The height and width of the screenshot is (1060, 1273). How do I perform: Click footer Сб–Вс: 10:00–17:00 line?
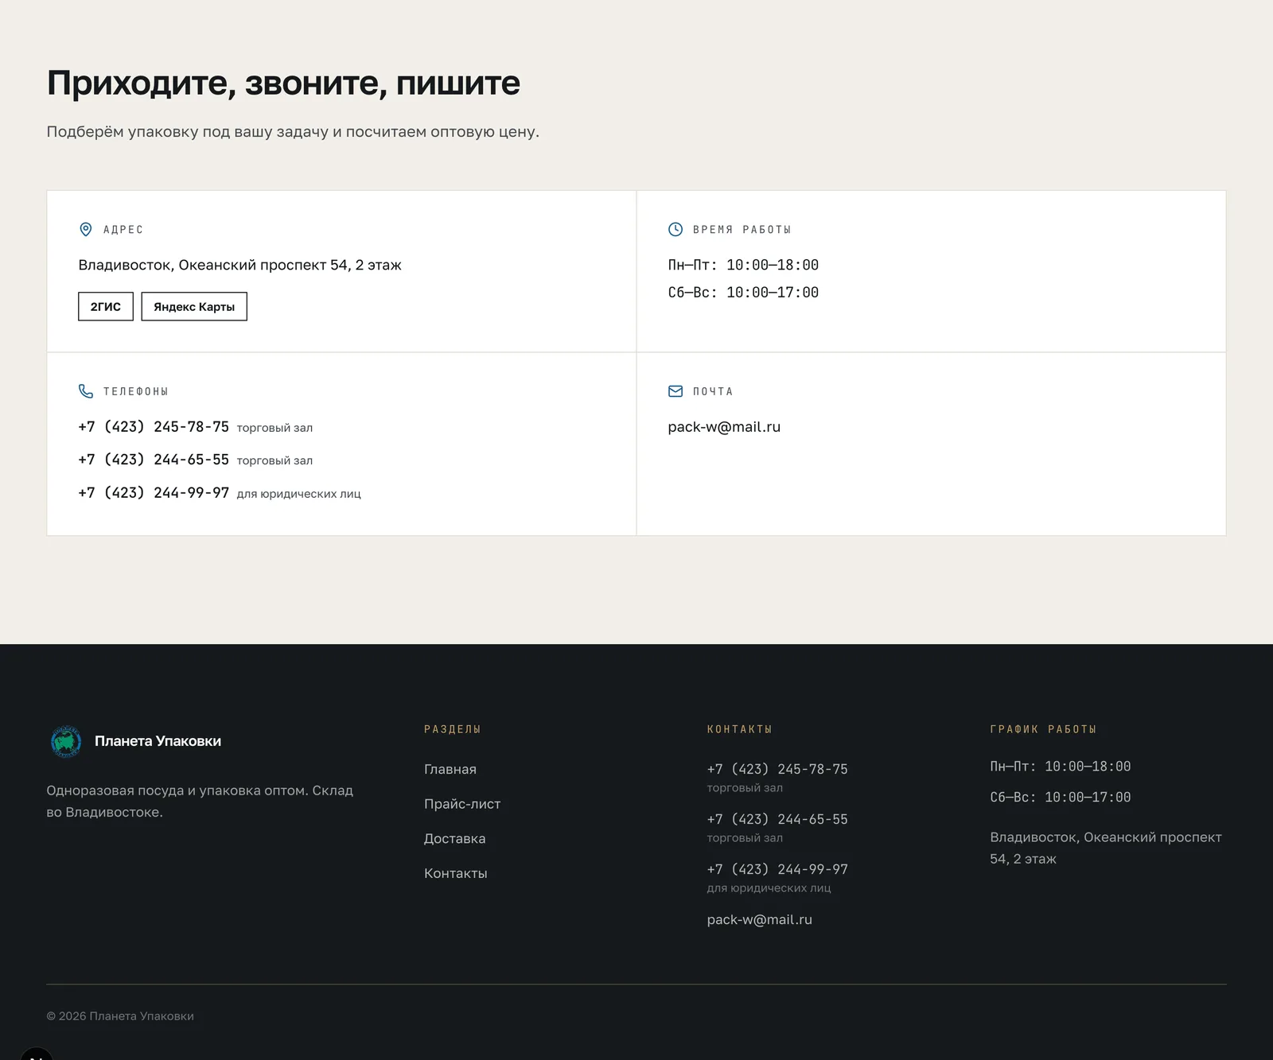tap(1061, 798)
